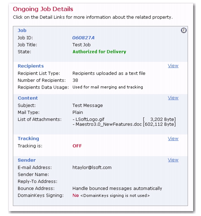The width and height of the screenshot is (201, 216).
Task: Click the red OFF tracking status
Action: pyautogui.click(x=77, y=146)
